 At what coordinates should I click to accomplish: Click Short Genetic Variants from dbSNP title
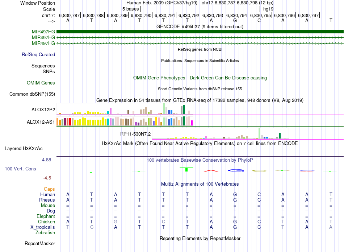[200, 89]
